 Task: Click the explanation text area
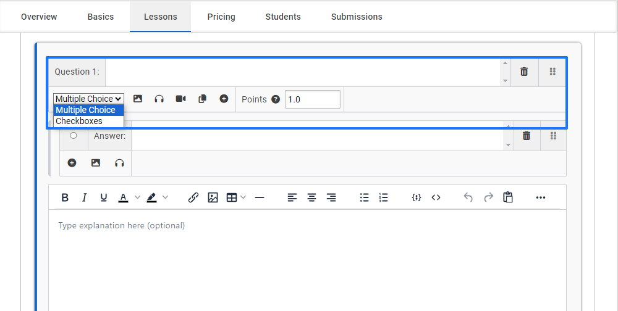click(307, 260)
